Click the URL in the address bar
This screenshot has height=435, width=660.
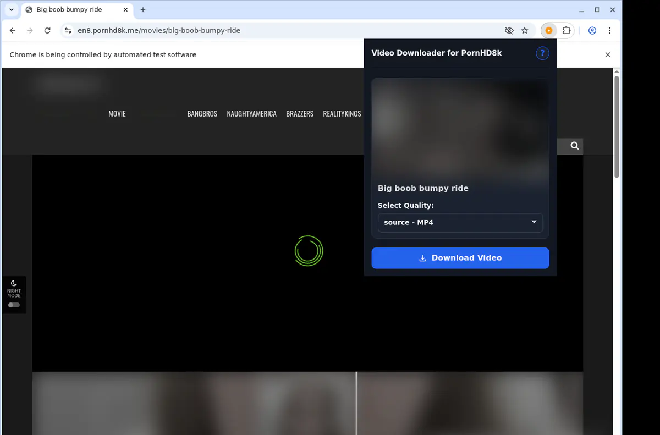pyautogui.click(x=159, y=31)
